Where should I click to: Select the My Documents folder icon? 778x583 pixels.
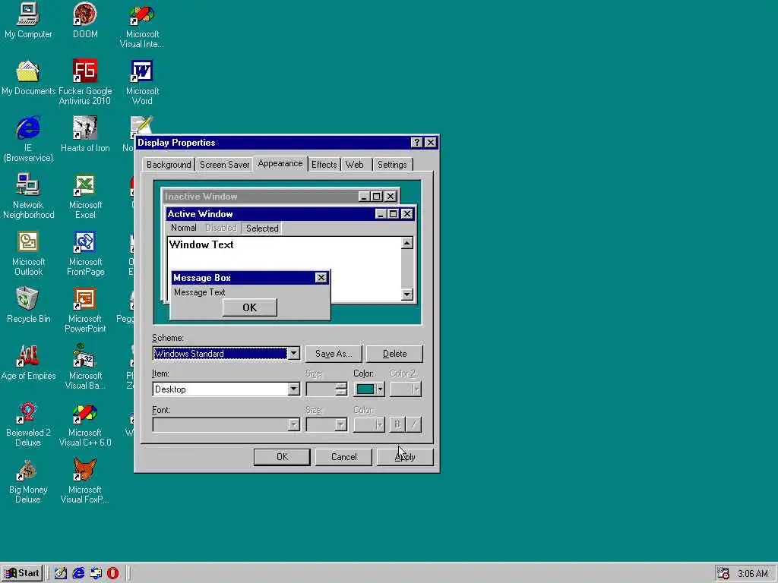tap(28, 78)
